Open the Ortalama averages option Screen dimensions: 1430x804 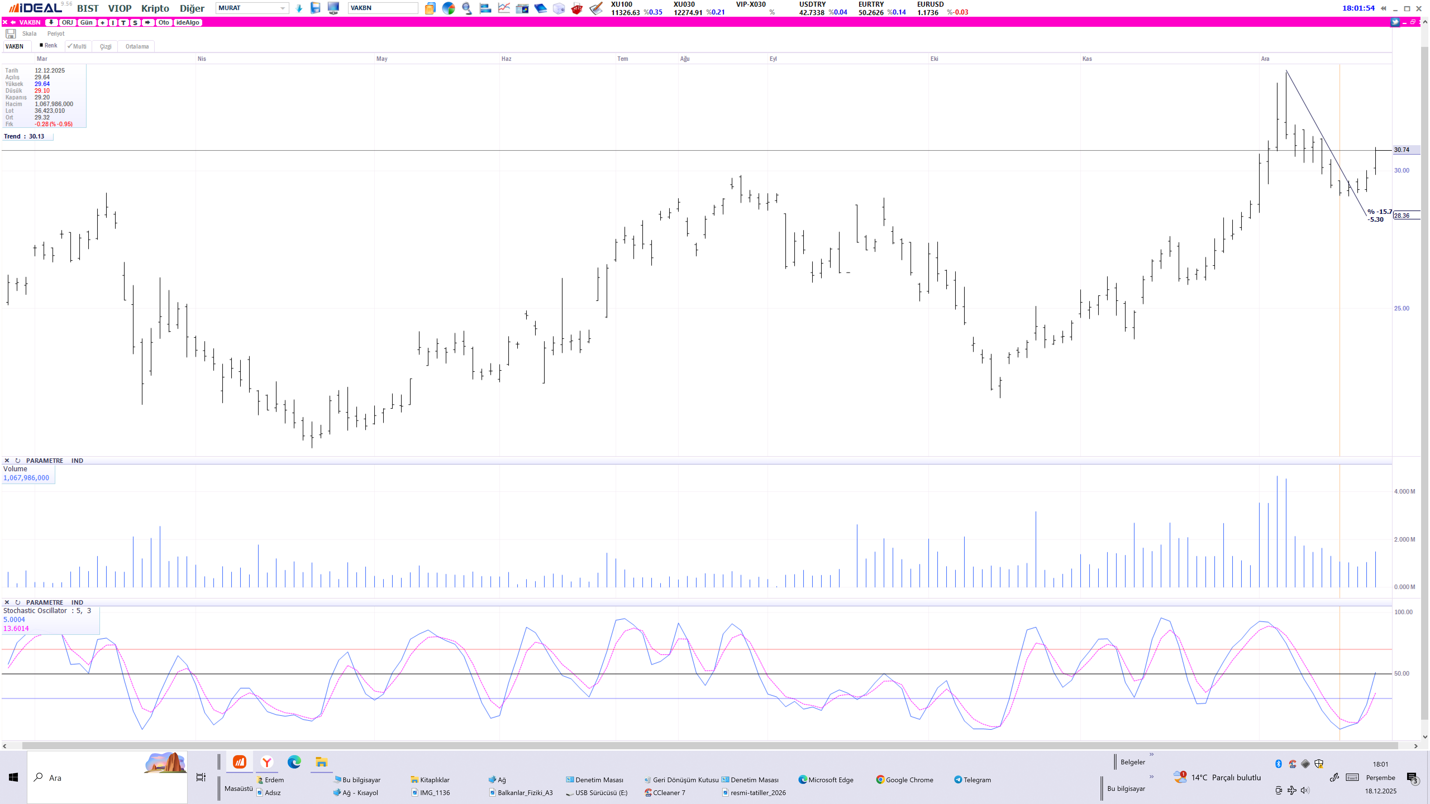tap(137, 47)
